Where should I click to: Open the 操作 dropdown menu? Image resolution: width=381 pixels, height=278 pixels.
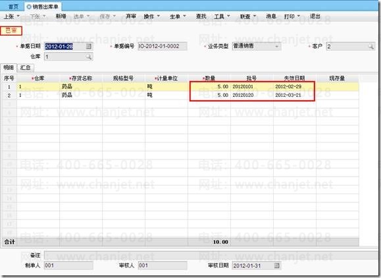pyautogui.click(x=151, y=16)
